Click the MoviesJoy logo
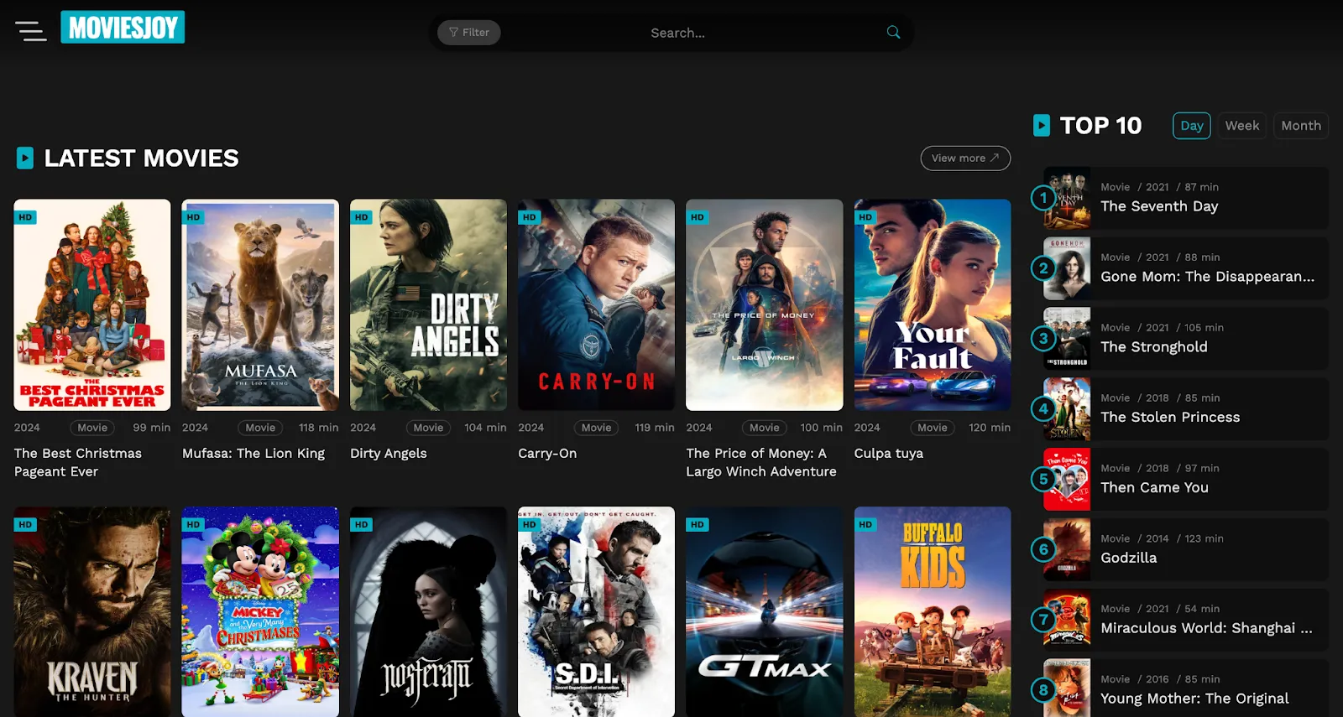 (x=123, y=27)
